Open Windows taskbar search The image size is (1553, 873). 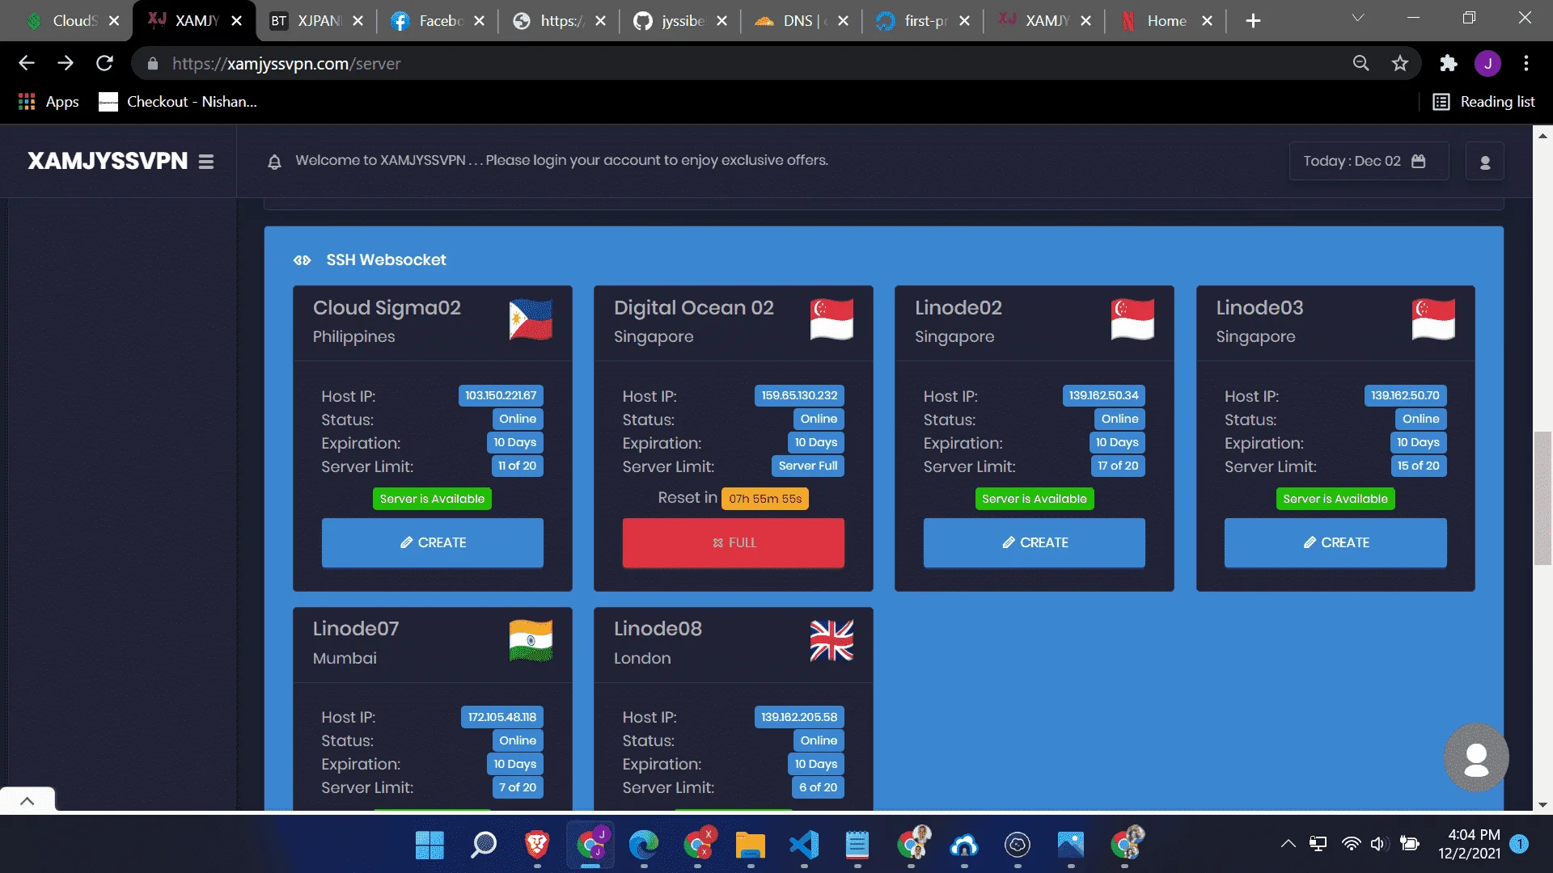coord(484,845)
